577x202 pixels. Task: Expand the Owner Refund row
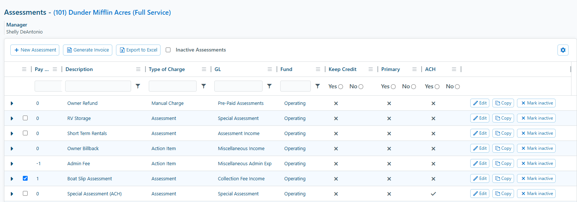click(x=12, y=103)
